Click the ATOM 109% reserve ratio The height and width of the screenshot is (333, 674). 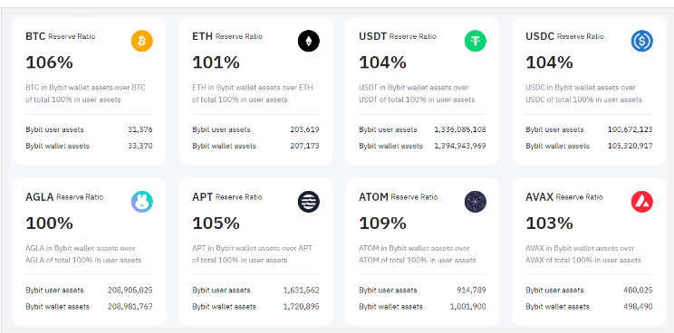click(x=382, y=224)
